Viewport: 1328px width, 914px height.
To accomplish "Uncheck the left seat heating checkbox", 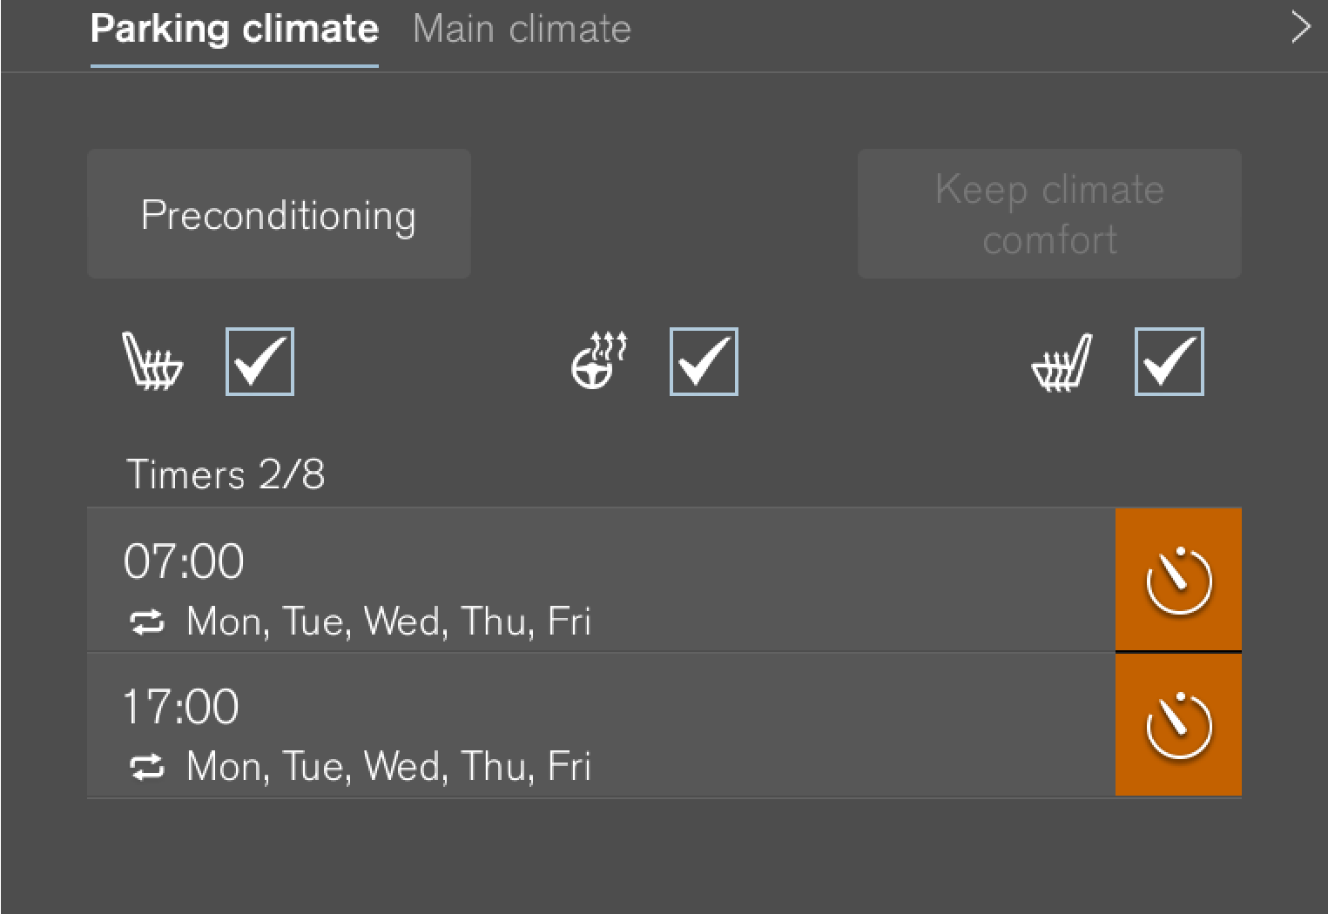I will pyautogui.click(x=260, y=361).
